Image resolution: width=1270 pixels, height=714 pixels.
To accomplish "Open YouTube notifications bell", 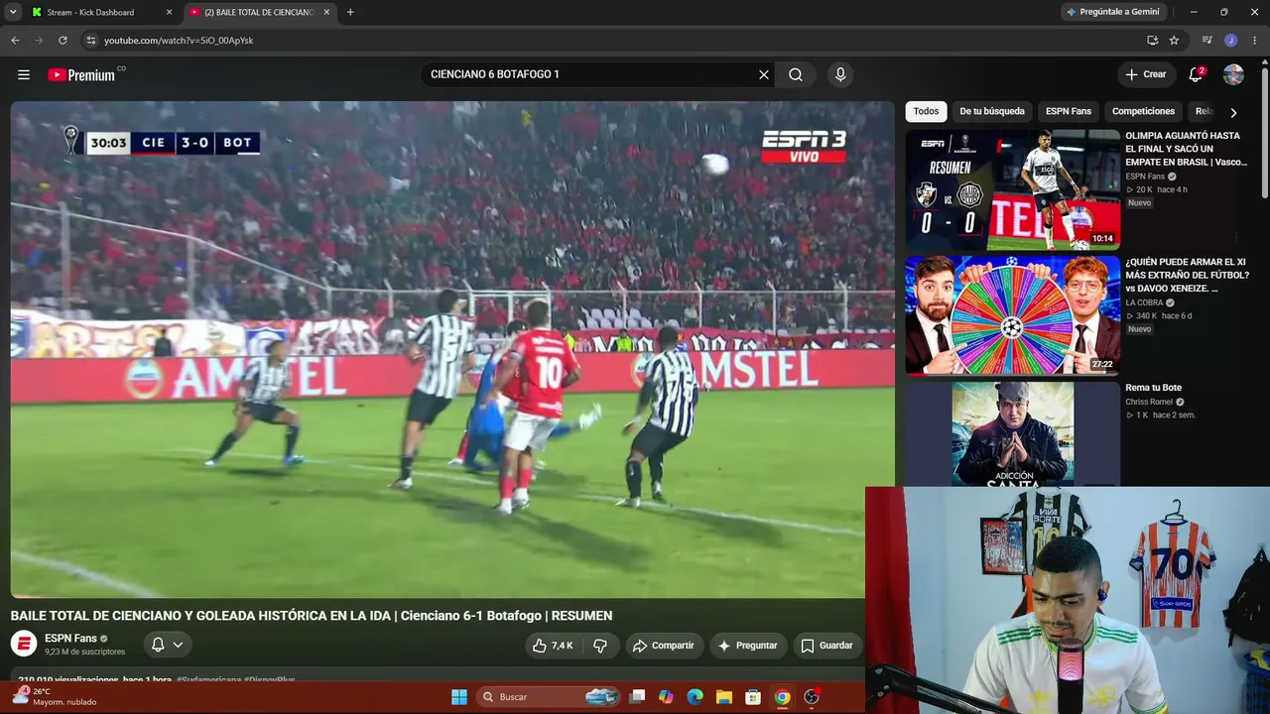I will (x=1196, y=74).
